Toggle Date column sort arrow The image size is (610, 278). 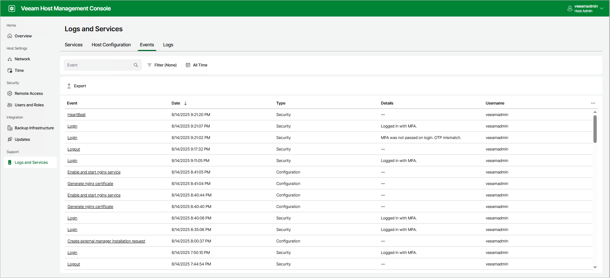tap(185, 103)
